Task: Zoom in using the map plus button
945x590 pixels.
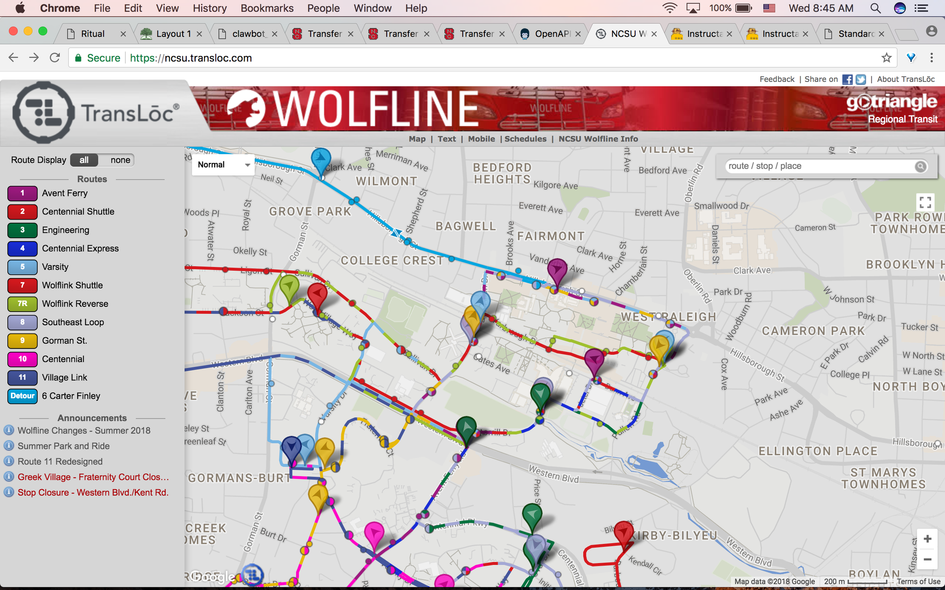Action: click(x=927, y=539)
